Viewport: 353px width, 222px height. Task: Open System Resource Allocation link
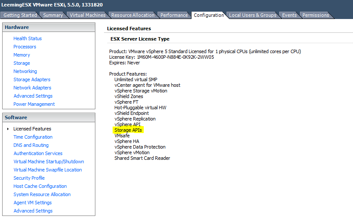coord(42,194)
